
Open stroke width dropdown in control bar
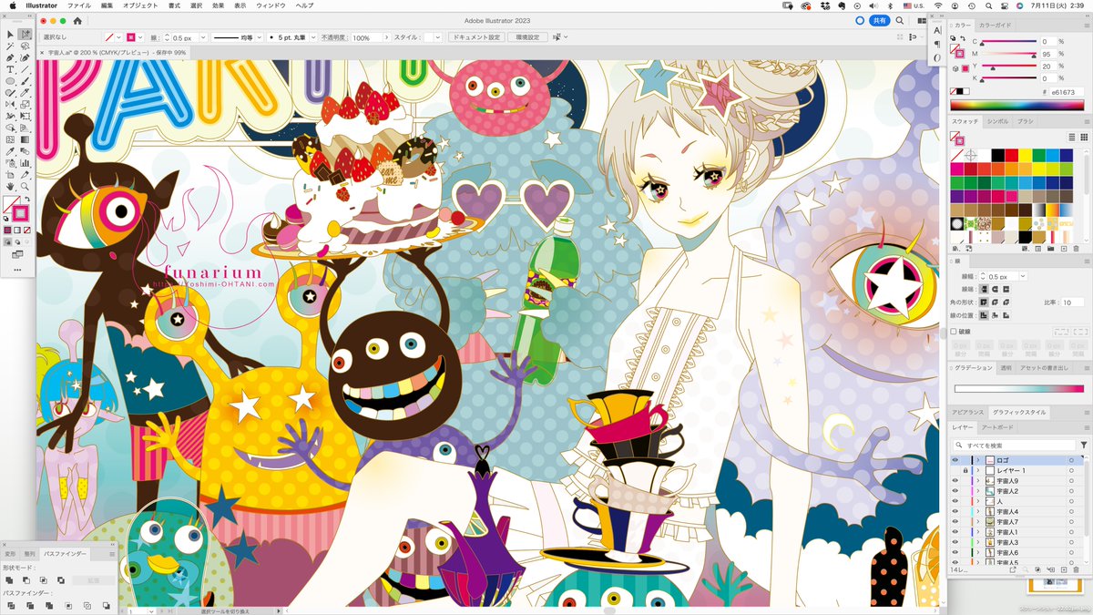202,37
